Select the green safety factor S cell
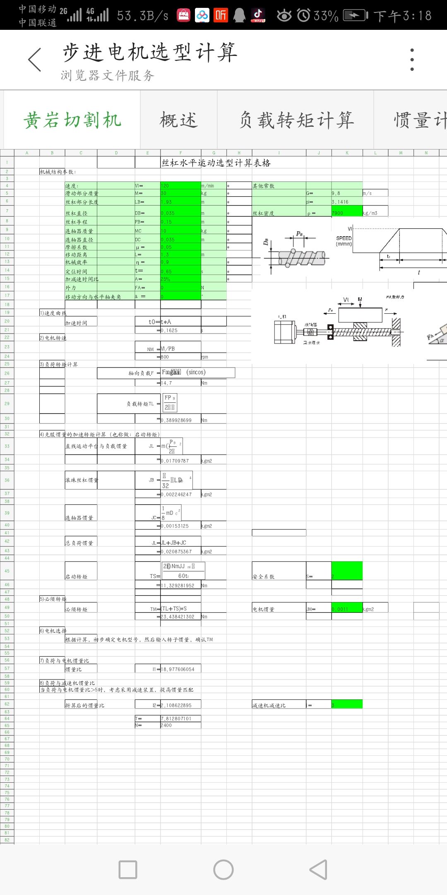Viewport: 447px width, 895px height. point(347,571)
